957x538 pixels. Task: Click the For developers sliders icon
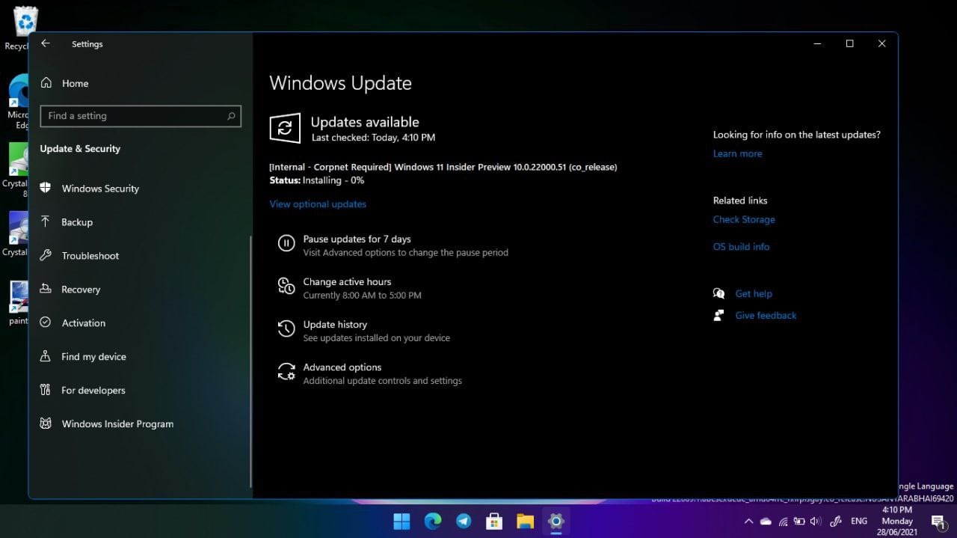(x=46, y=390)
